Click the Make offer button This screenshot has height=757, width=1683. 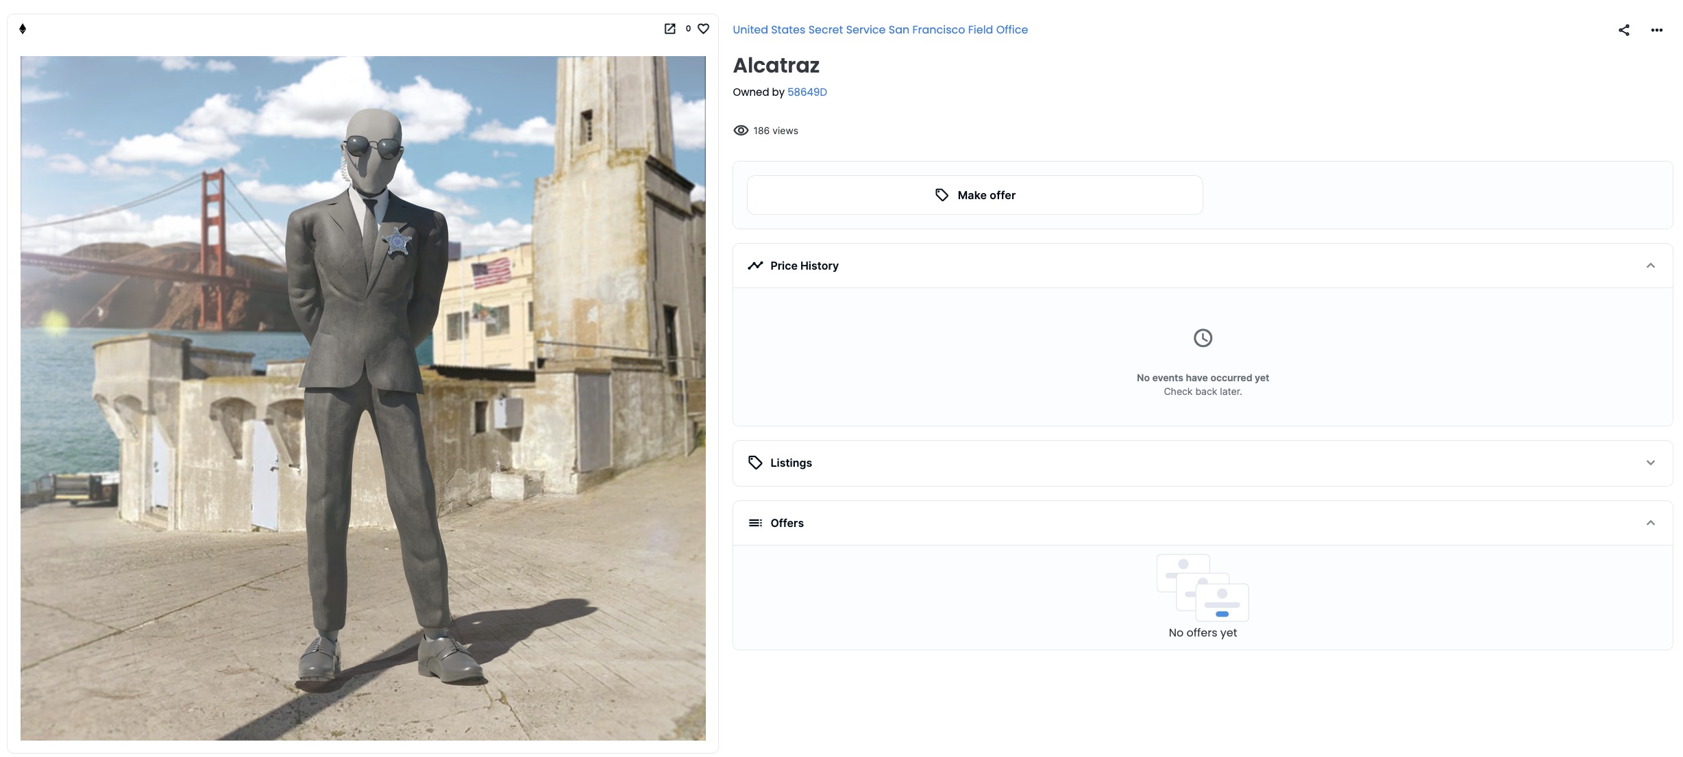pyautogui.click(x=974, y=195)
